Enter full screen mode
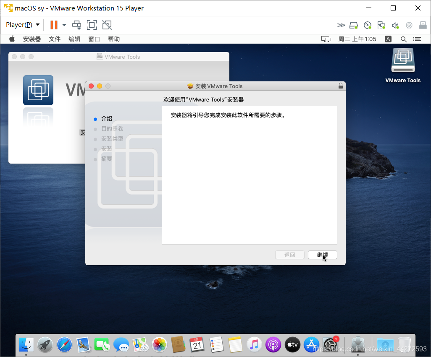Screen dimensions: 431x357 92,25
